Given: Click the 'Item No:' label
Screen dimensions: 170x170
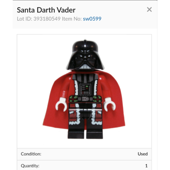Looking at the screenshot, I should (72, 19).
